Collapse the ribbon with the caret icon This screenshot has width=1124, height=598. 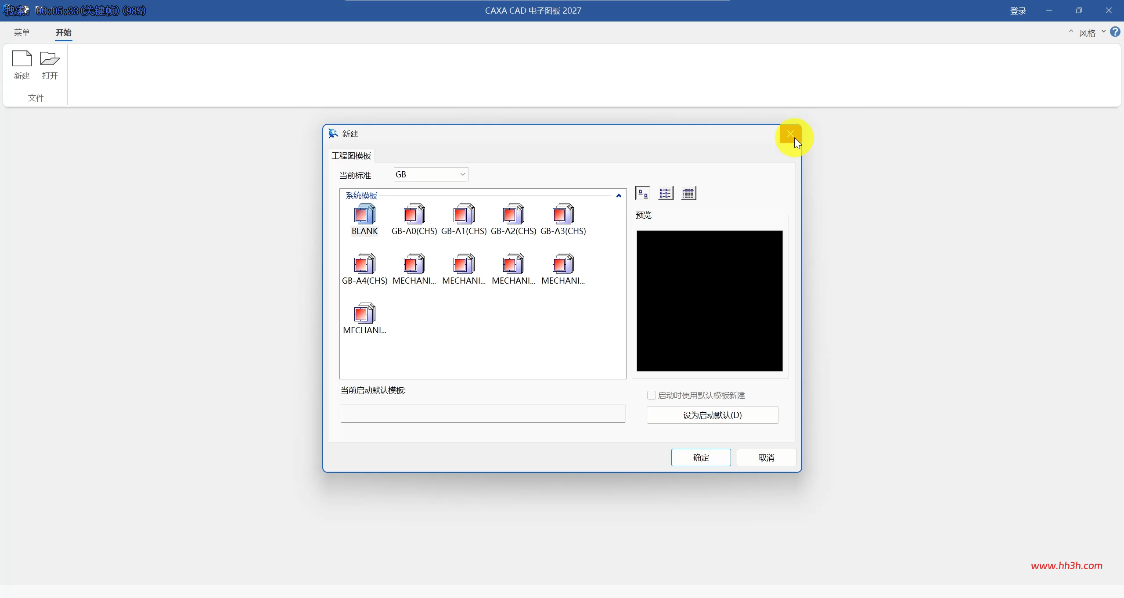(1071, 32)
